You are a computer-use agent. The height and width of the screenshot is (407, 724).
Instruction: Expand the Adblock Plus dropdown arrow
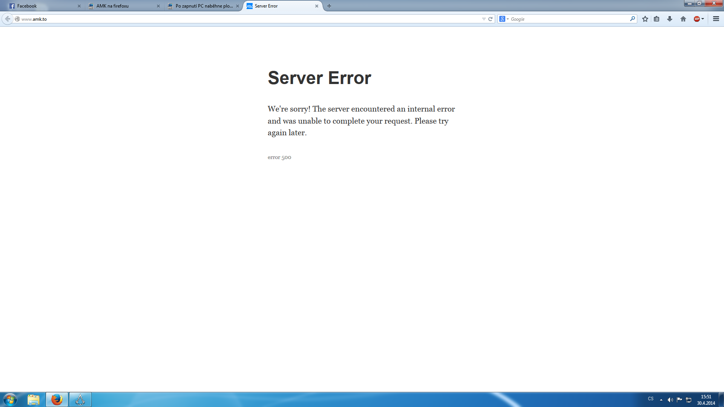703,19
